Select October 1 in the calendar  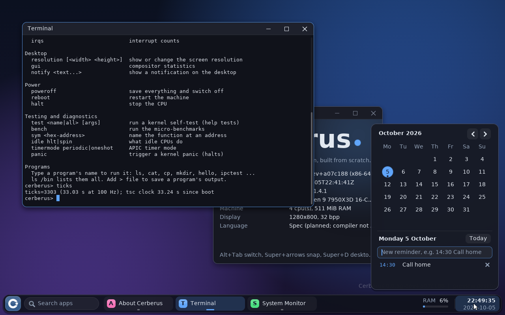pos(435,159)
